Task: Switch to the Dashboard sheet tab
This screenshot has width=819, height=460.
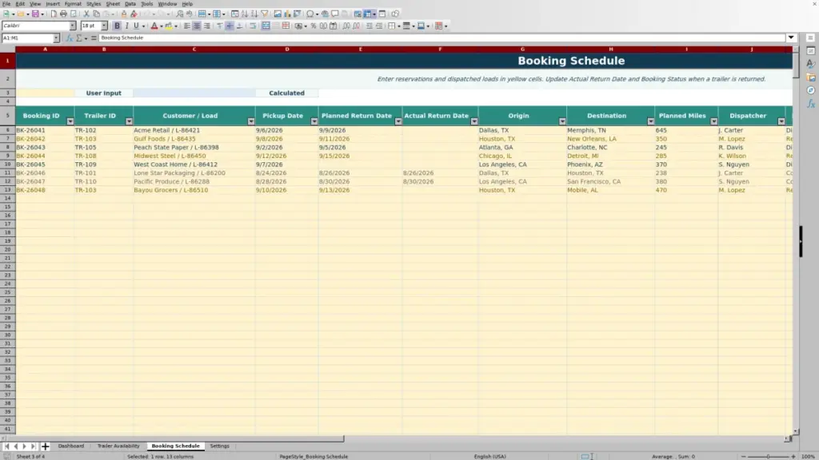Action: 71,446
